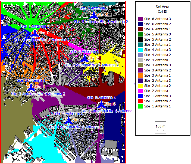Click 'Site 6 Antenna 1' legend text
Viewport: 191px width, 164px height.
[x=157, y=29]
